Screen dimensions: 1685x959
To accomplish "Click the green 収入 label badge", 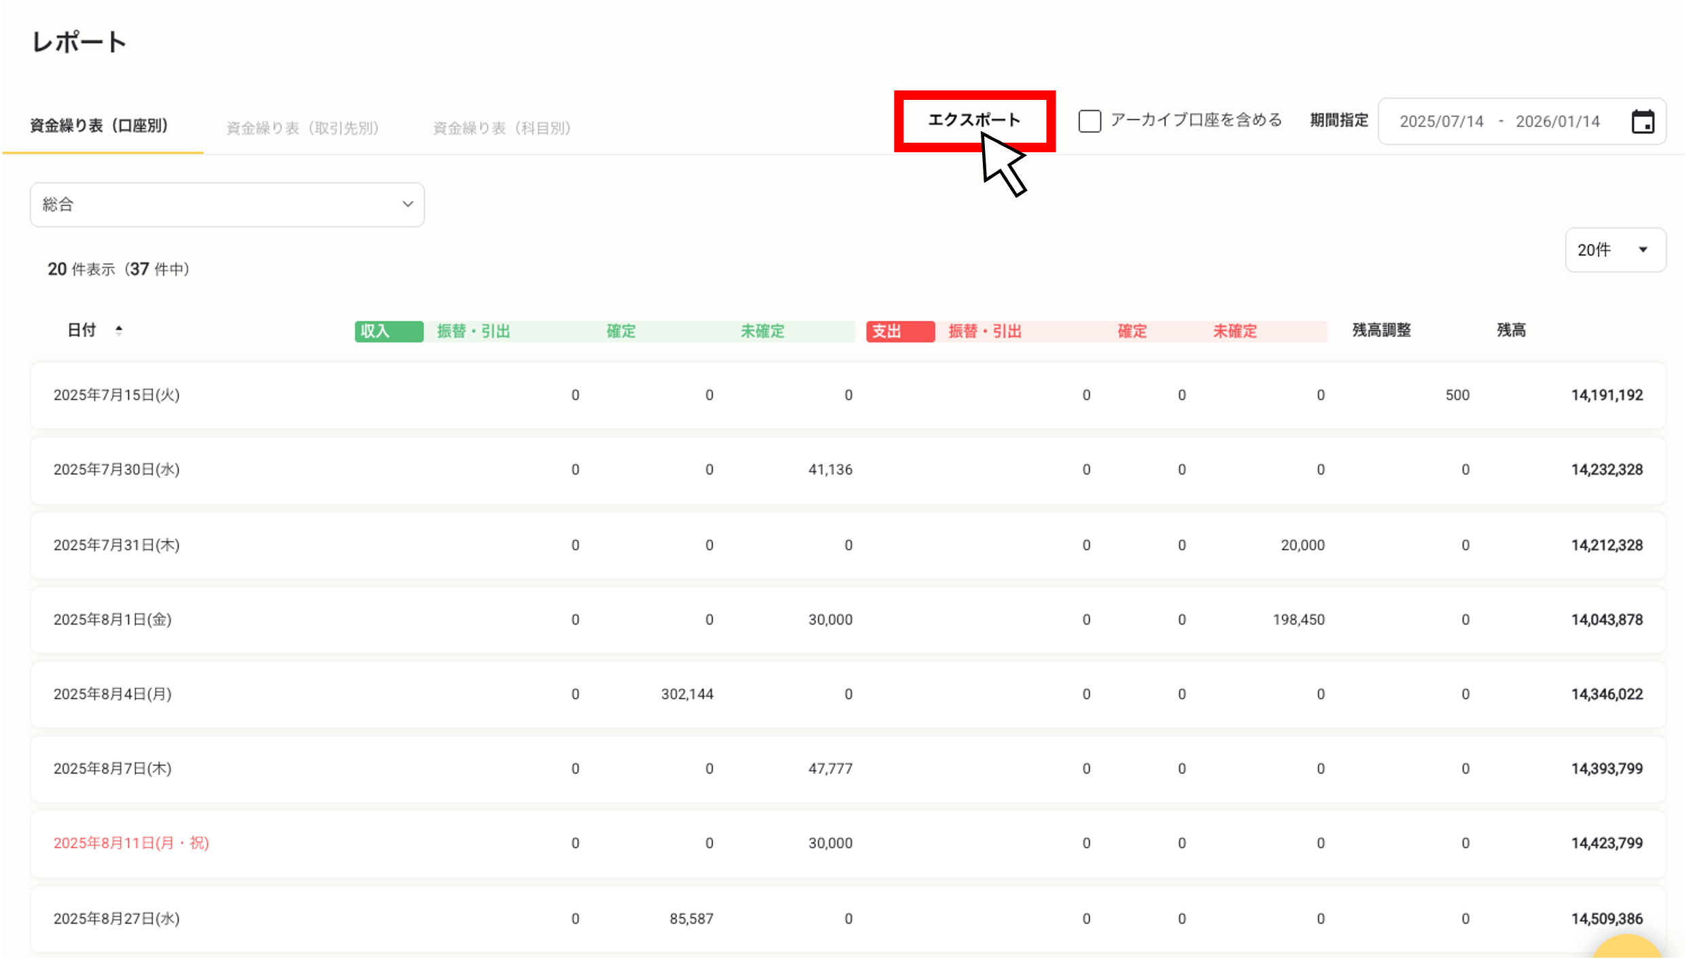I will click(389, 331).
